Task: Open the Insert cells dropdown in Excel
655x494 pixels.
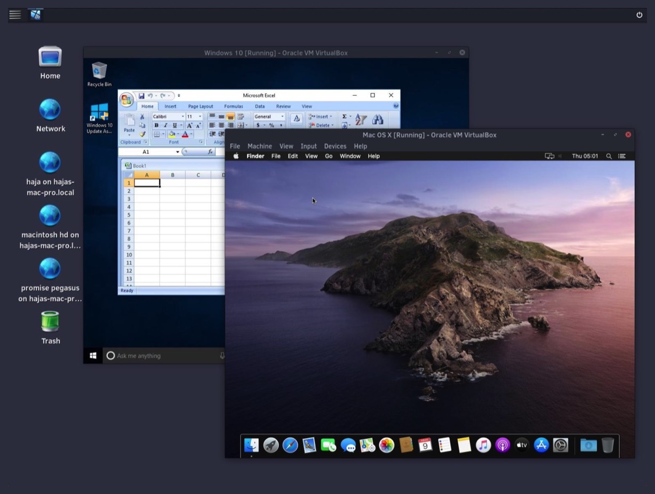Action: tap(331, 117)
